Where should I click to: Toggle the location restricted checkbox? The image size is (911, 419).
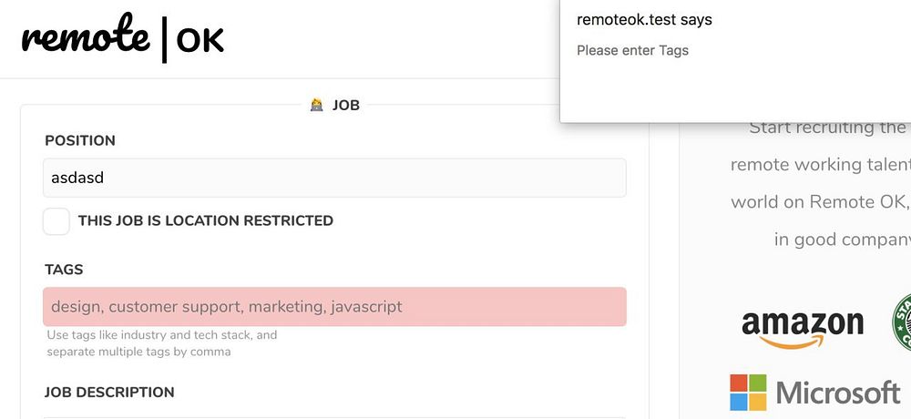56,221
